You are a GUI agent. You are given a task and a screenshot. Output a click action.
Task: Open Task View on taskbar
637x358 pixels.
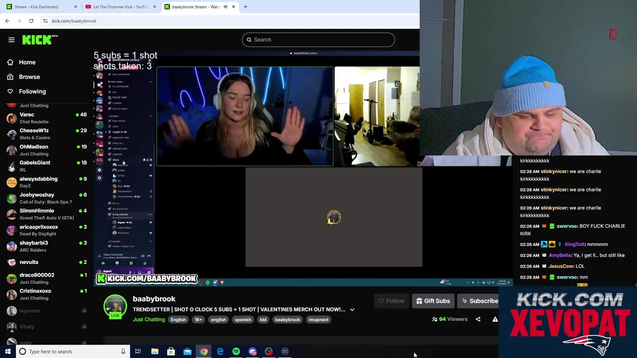coord(138,352)
